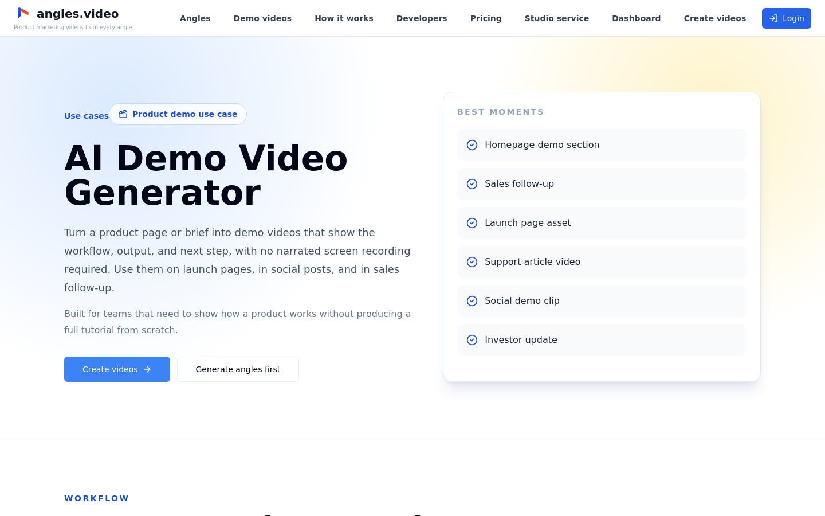Image resolution: width=825 pixels, height=516 pixels.
Task: Click the blue Login button
Action: click(x=787, y=18)
